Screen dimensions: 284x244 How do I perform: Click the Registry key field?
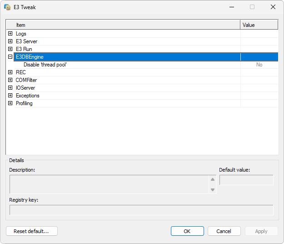click(141, 210)
